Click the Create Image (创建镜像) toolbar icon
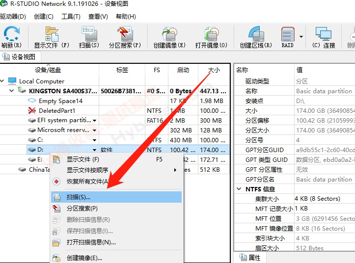Image resolution: width=355 pixels, height=263 pixels. pos(169,36)
